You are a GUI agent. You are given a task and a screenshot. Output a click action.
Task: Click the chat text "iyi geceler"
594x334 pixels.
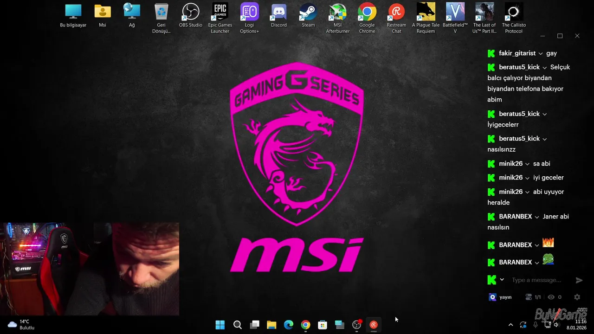549,178
